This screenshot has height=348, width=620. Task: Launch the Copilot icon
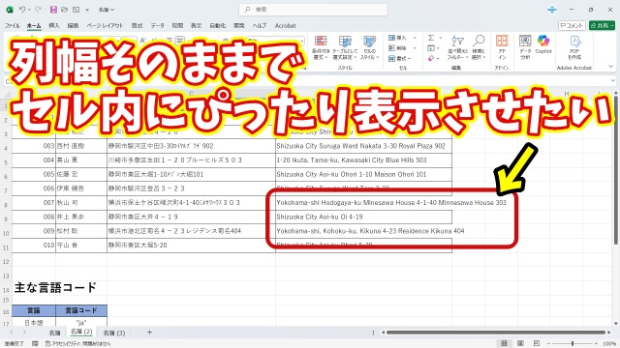coord(543,41)
